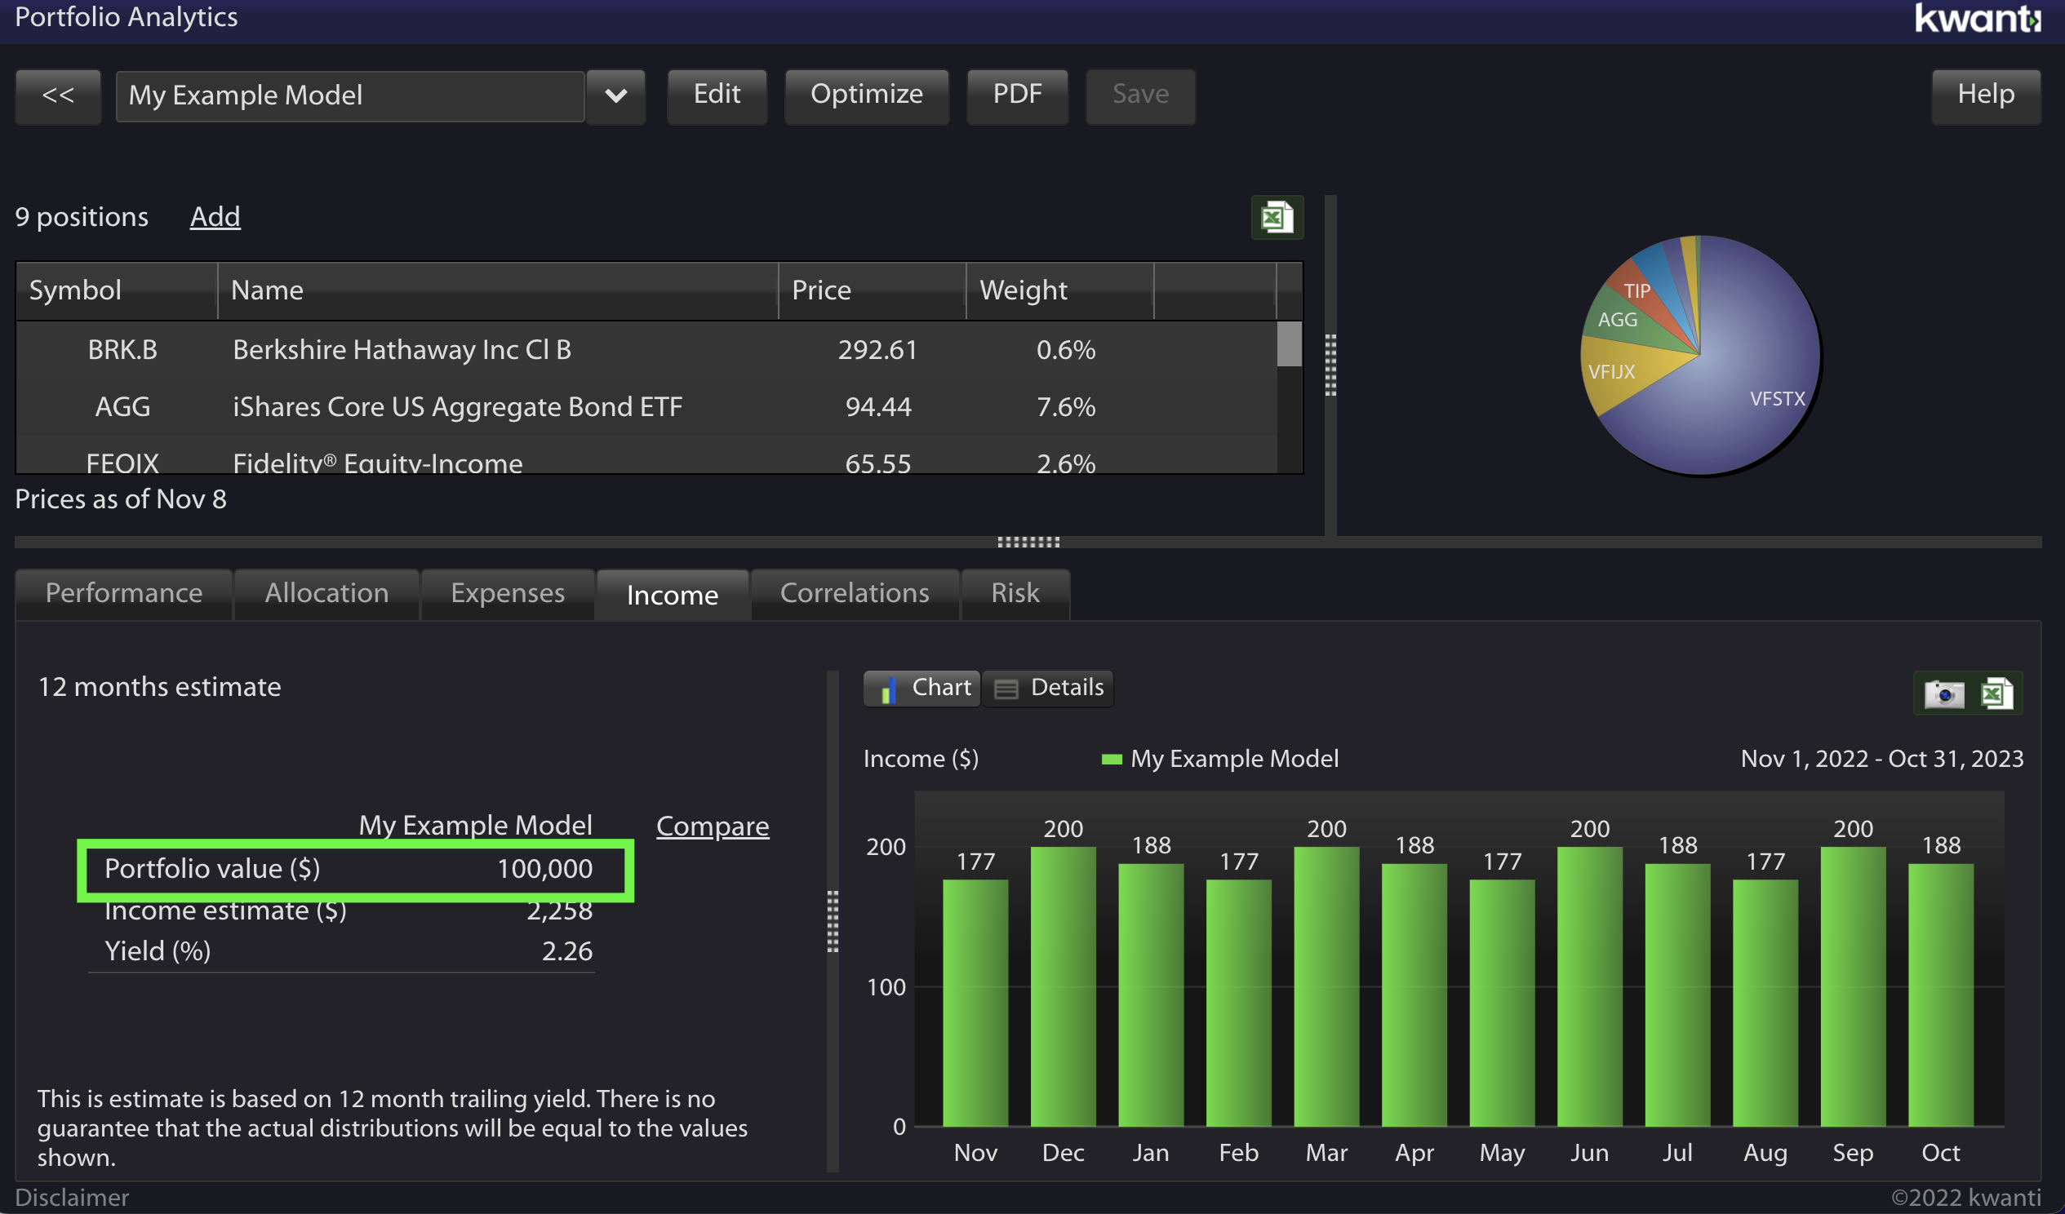The width and height of the screenshot is (2065, 1214).
Task: Click the Add positions link
Action: coord(215,217)
